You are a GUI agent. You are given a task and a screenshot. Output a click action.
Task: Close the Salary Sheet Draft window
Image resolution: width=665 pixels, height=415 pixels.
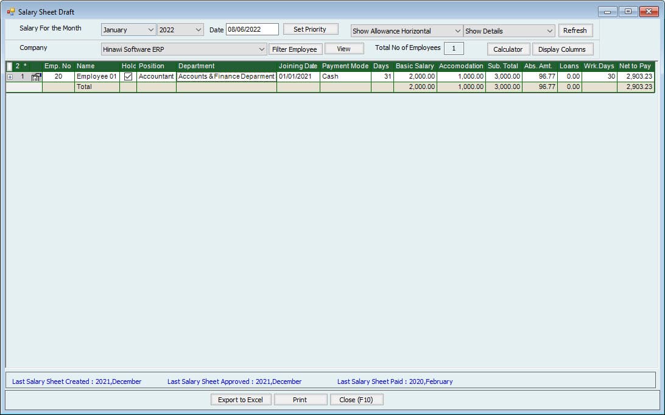tap(649, 12)
